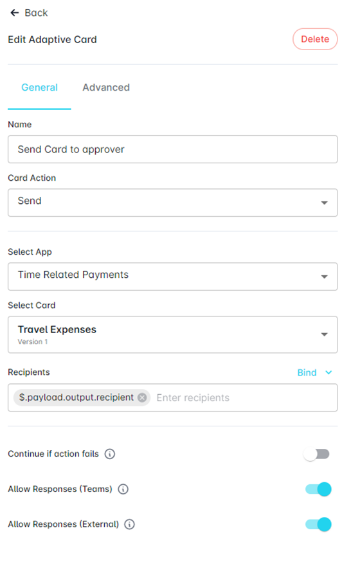Open info icon for Allow Responses (External)
The width and height of the screenshot is (342, 582).
[129, 525]
